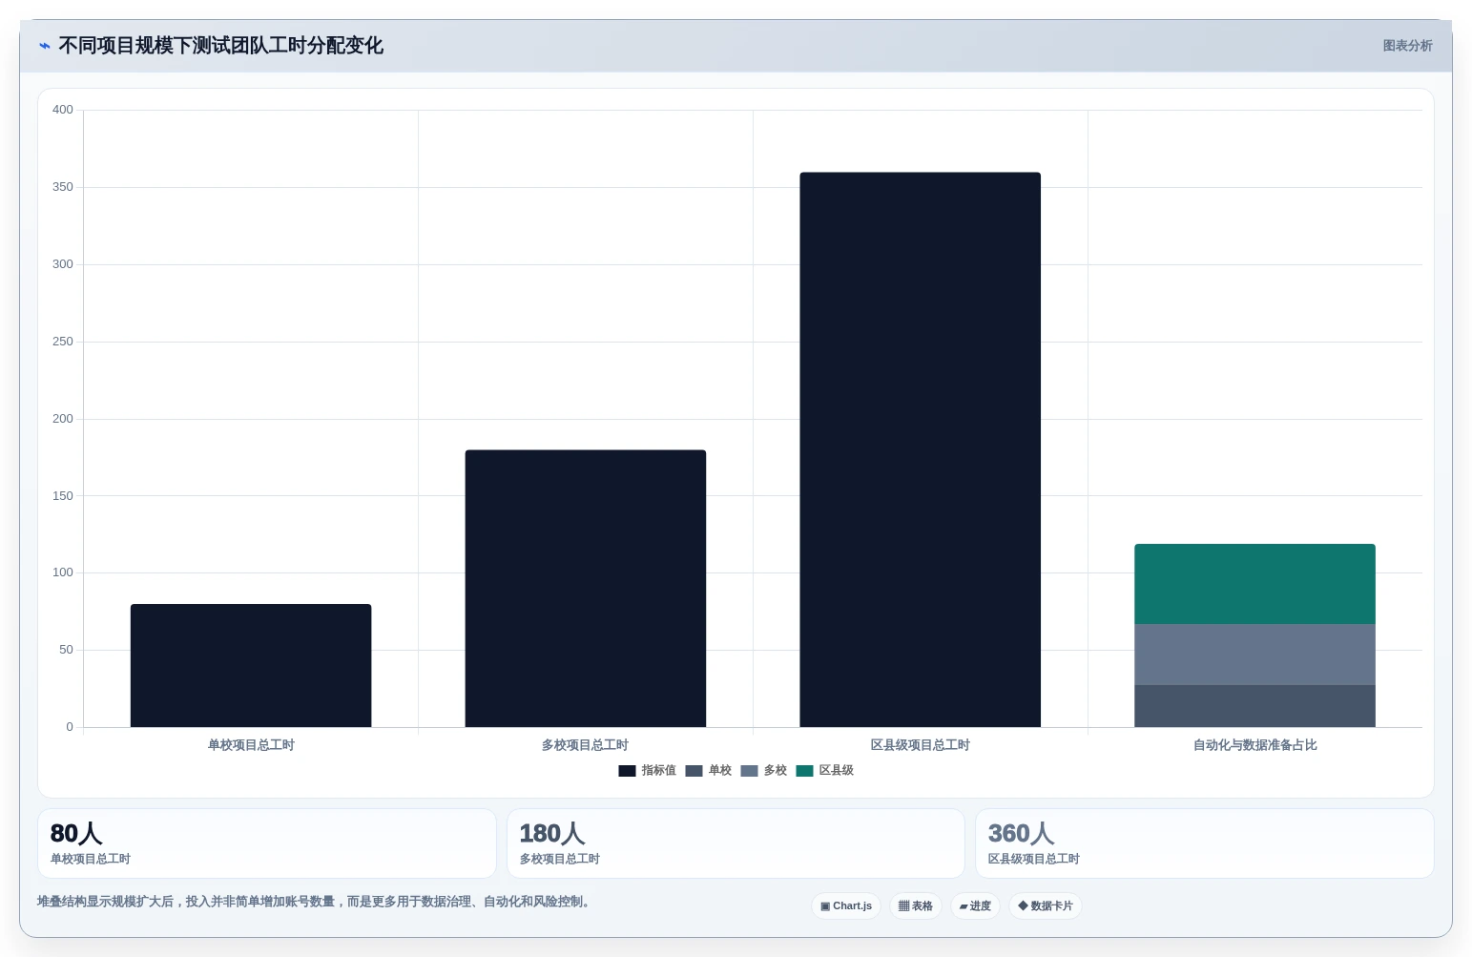This screenshot has width=1472, height=957.
Task: Click the blue icon beside the chart title
Action: point(44,46)
